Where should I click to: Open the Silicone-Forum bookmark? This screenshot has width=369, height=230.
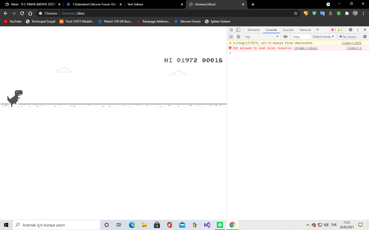coord(187,21)
